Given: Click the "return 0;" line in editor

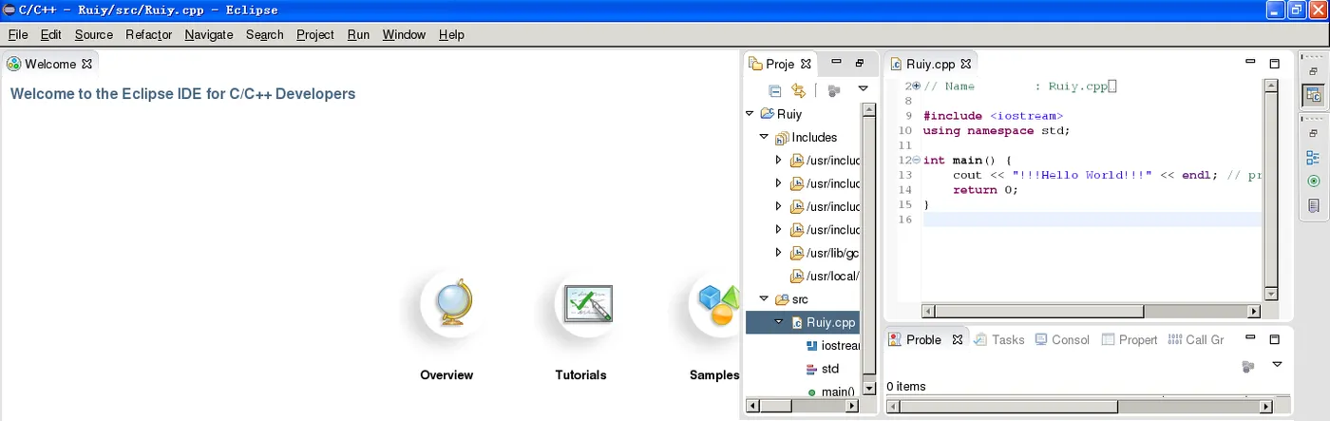Looking at the screenshot, I should coord(985,189).
